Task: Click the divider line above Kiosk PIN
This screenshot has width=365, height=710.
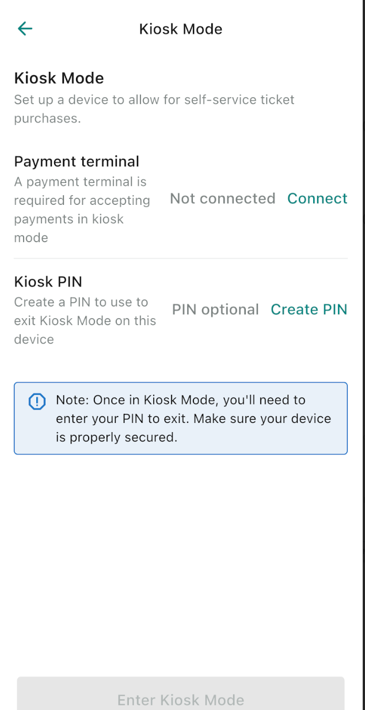Action: coord(181,259)
